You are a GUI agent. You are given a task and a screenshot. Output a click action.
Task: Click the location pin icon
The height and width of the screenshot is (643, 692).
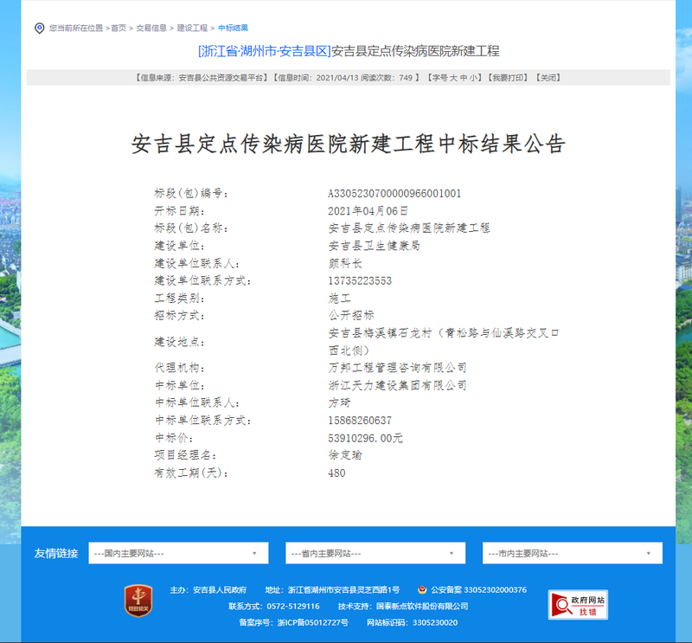[39, 29]
